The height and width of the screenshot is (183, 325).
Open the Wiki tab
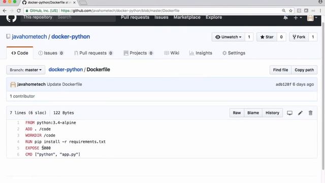(172, 53)
